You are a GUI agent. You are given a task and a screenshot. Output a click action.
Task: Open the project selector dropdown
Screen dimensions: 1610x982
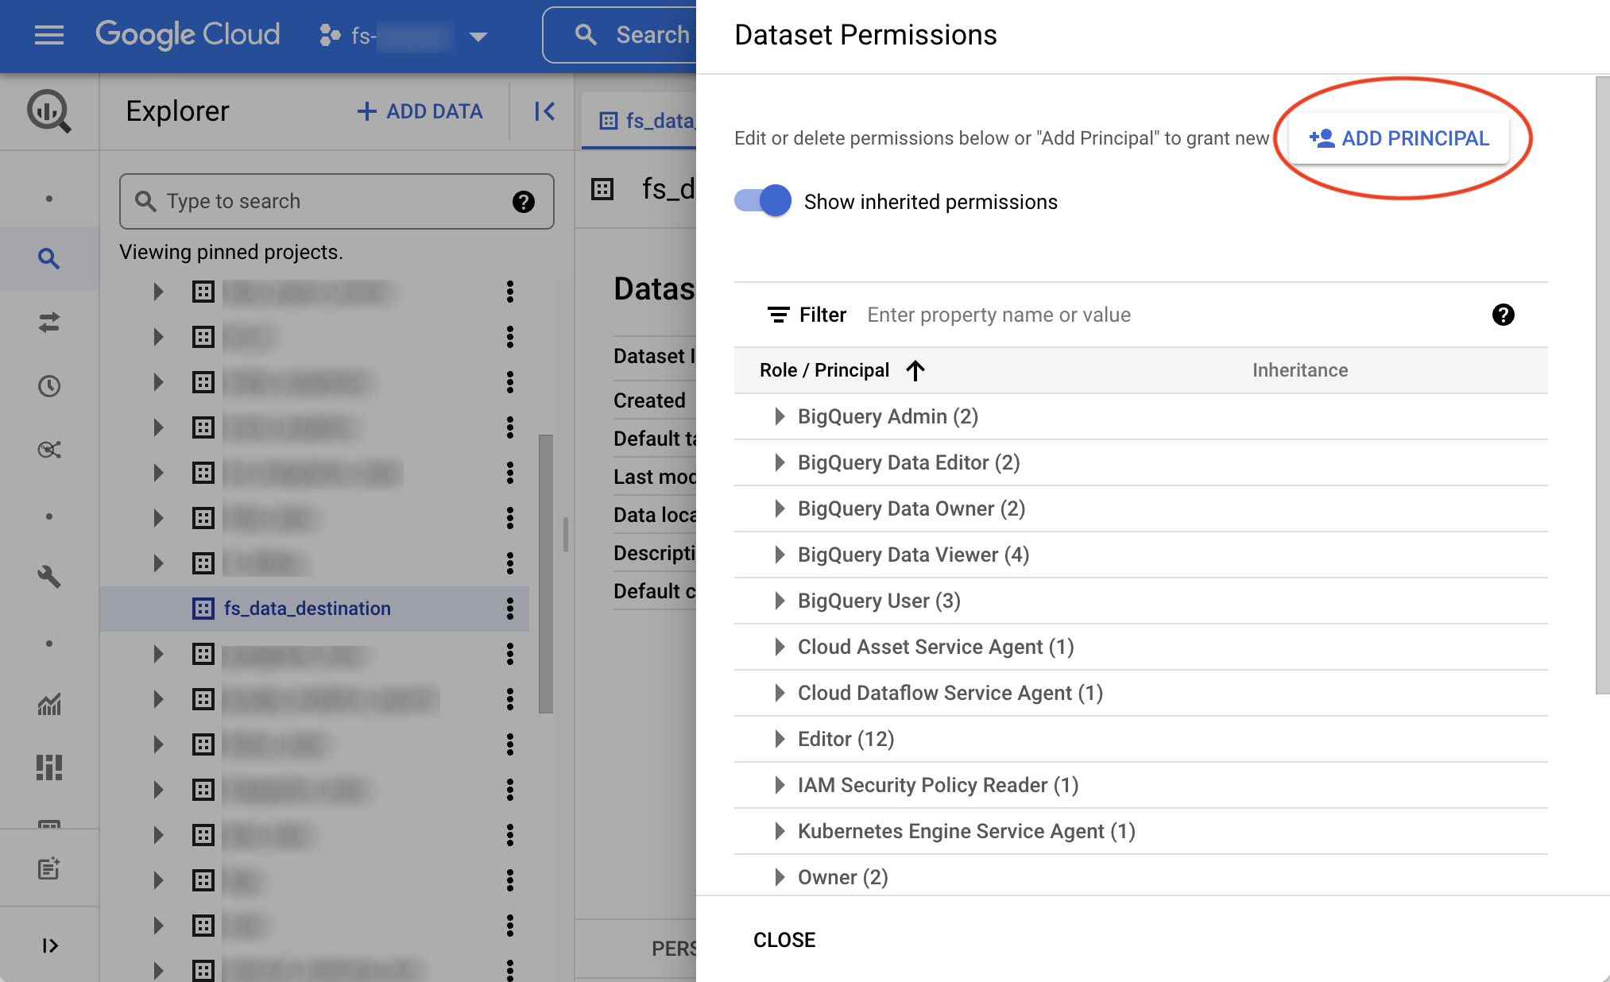[x=404, y=36]
